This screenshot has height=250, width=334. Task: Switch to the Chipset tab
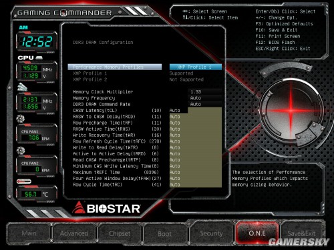point(120,233)
